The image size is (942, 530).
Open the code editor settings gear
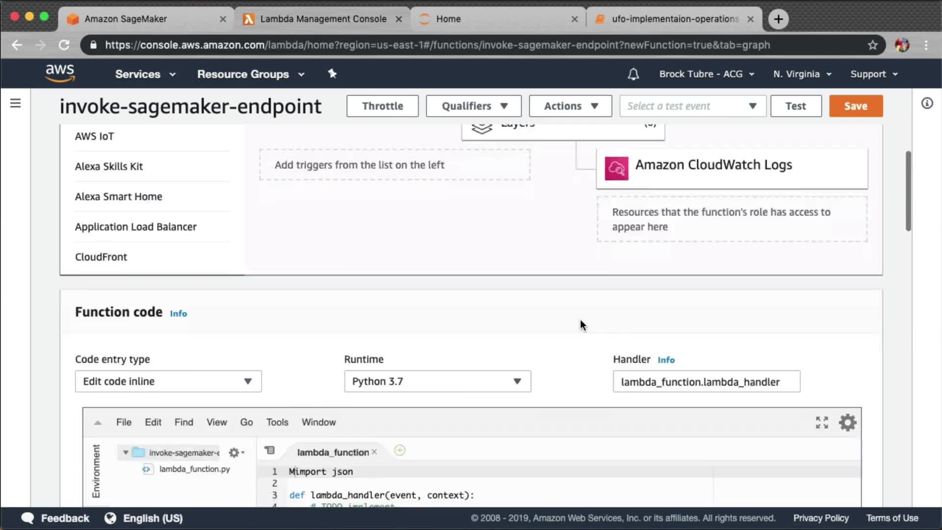click(847, 423)
